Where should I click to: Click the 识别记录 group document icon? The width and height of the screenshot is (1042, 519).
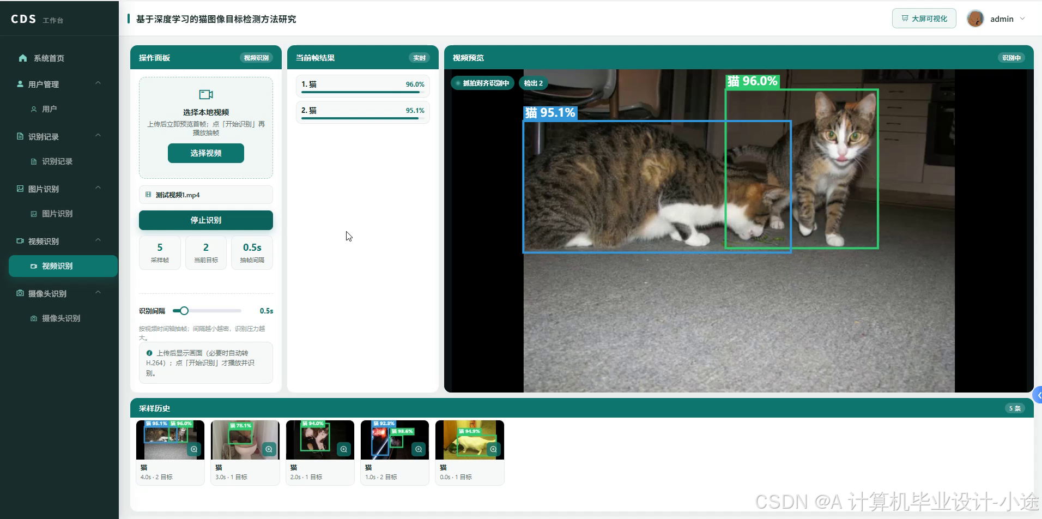pos(20,136)
